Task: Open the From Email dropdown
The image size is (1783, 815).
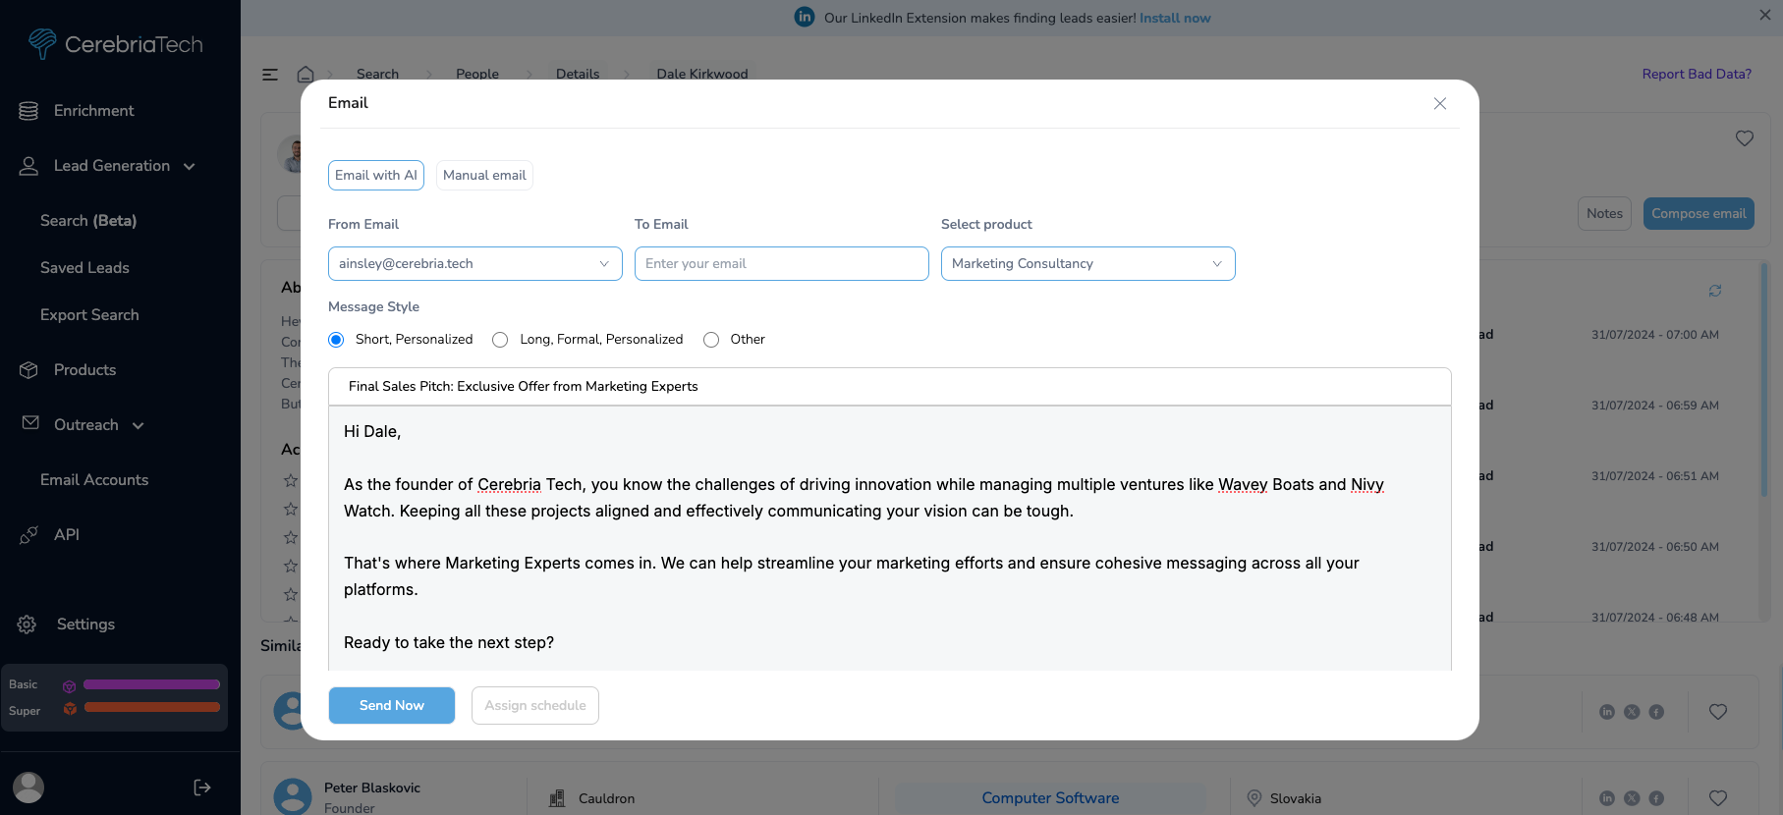Action: point(475,263)
